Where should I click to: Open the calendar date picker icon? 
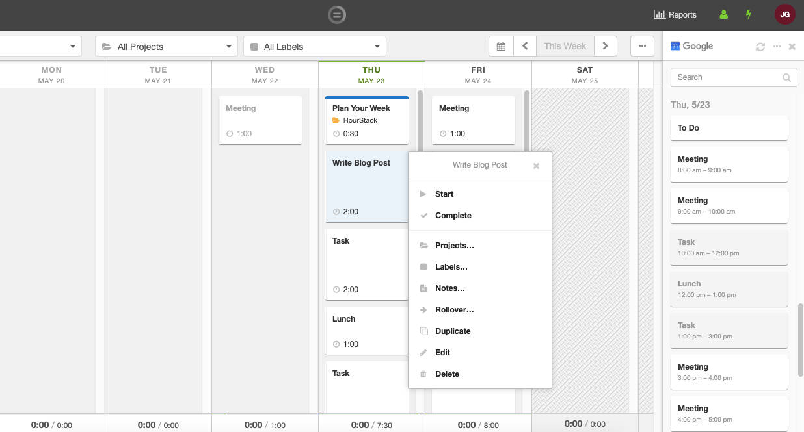pos(501,46)
